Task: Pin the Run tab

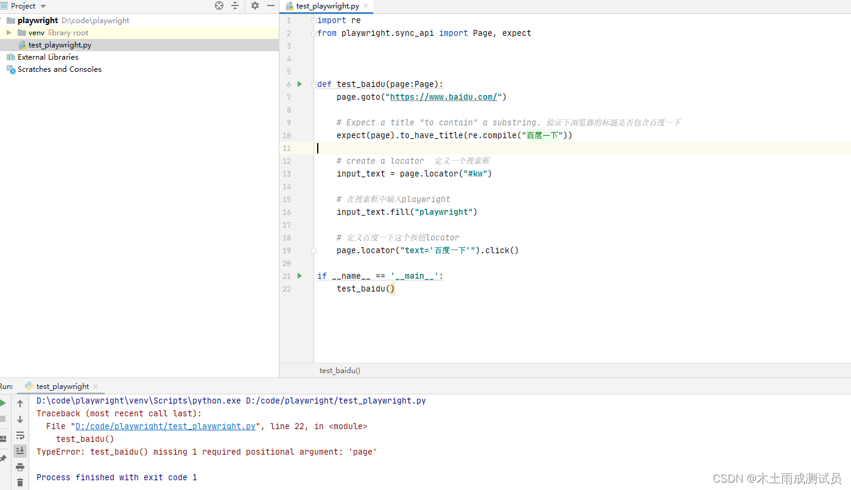Action: tap(3, 458)
